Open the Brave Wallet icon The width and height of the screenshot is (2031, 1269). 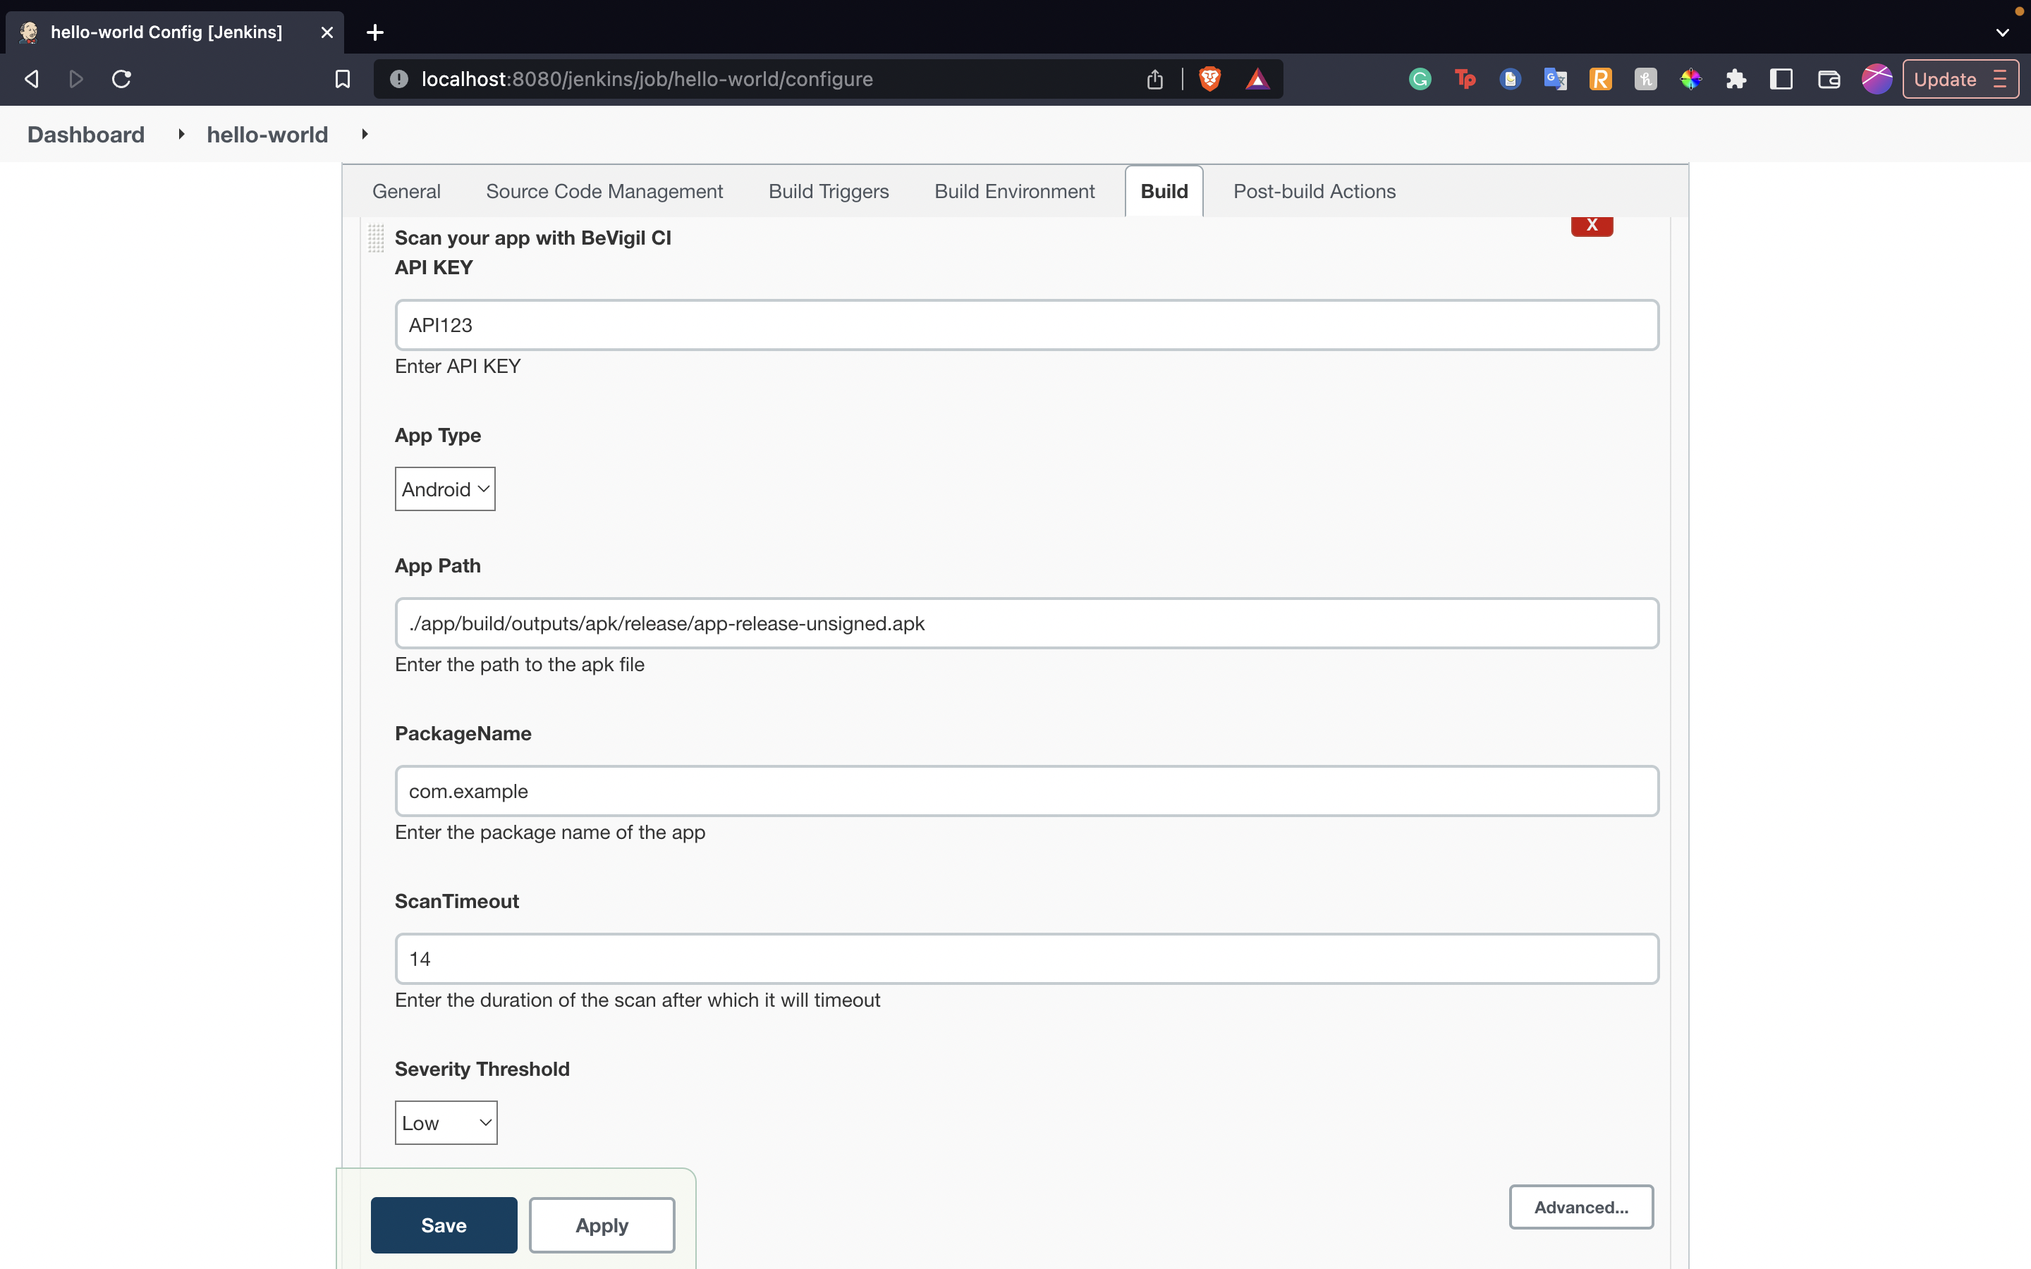tap(1829, 79)
